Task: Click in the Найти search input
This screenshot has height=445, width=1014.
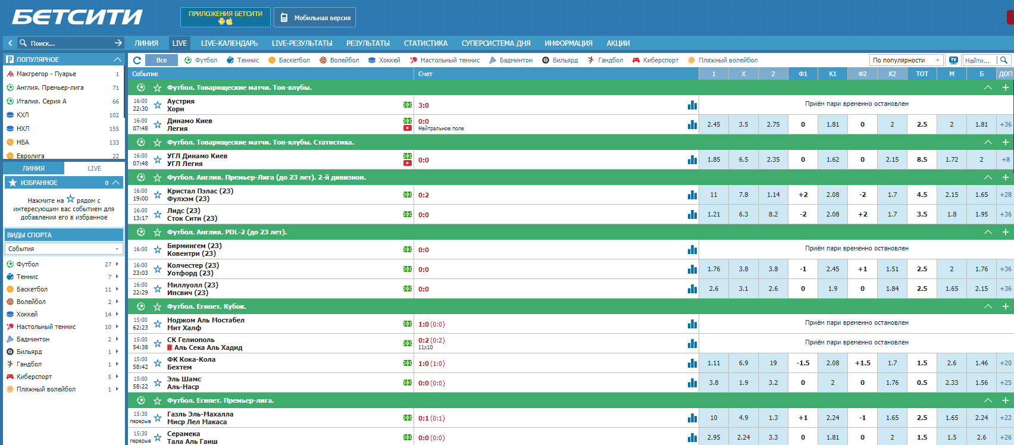Action: [980, 60]
